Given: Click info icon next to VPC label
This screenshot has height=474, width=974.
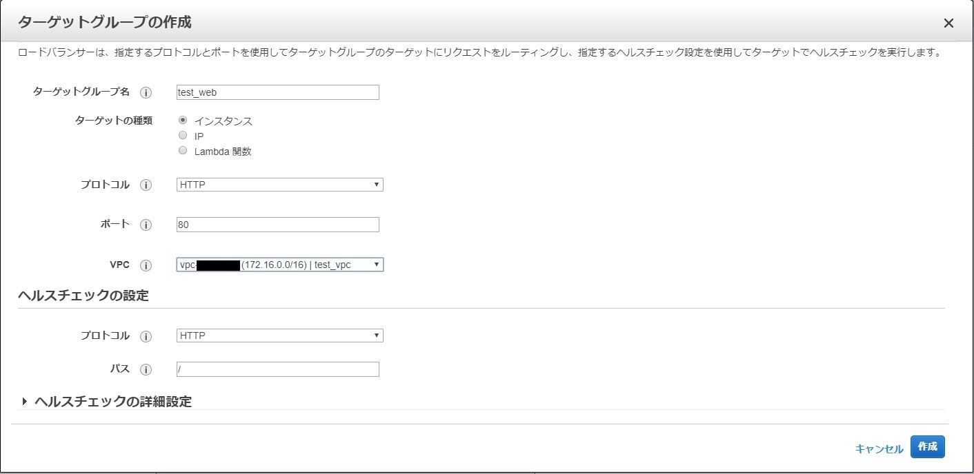Looking at the screenshot, I should (x=146, y=265).
